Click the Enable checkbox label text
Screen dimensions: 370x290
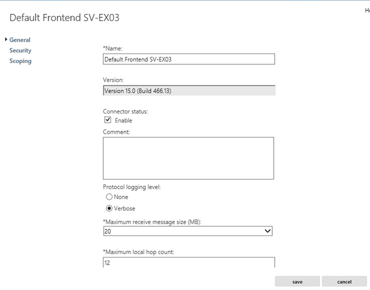pos(123,121)
